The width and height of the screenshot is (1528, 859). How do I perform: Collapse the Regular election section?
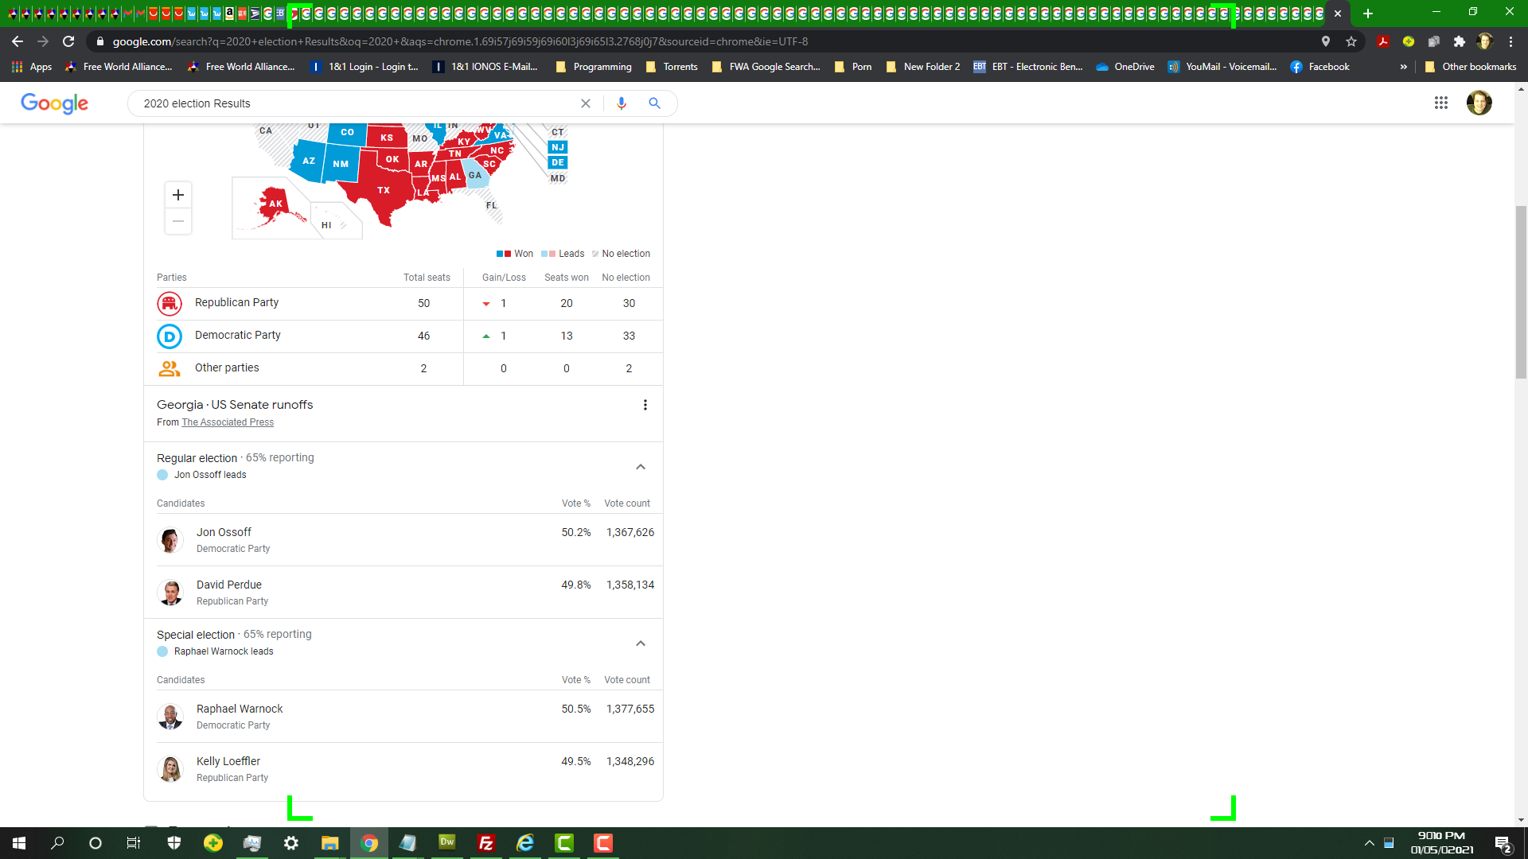coord(641,467)
